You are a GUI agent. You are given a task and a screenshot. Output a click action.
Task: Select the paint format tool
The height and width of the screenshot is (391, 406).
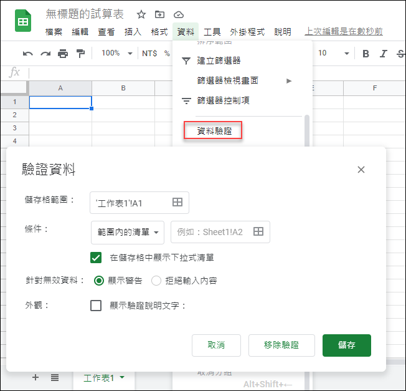[x=80, y=54]
